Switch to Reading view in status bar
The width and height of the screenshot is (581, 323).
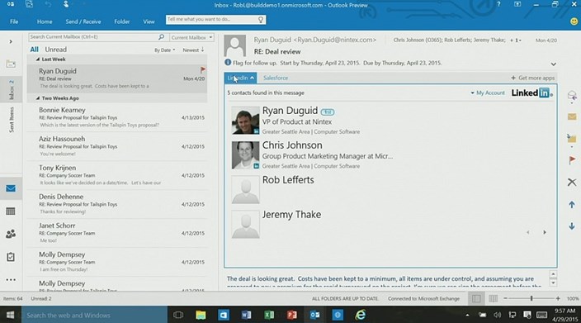pos(494,298)
